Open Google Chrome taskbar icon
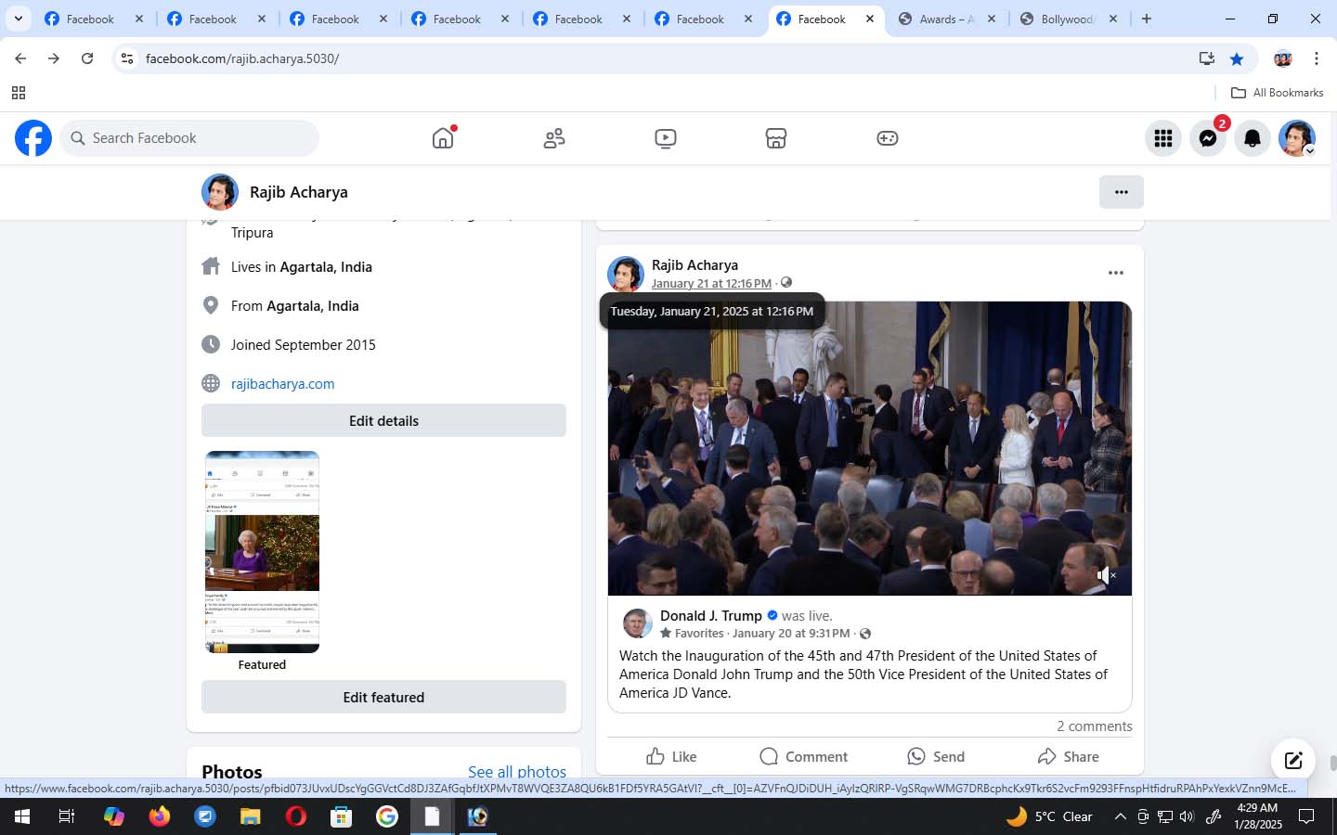1337x835 pixels. tap(387, 816)
